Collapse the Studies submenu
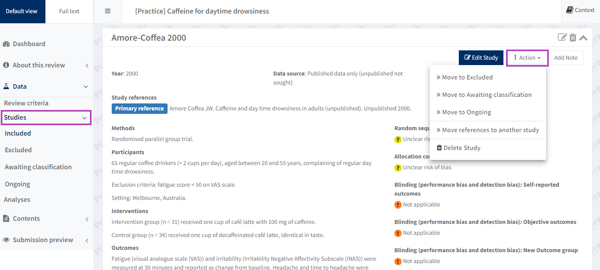 [x=85, y=118]
